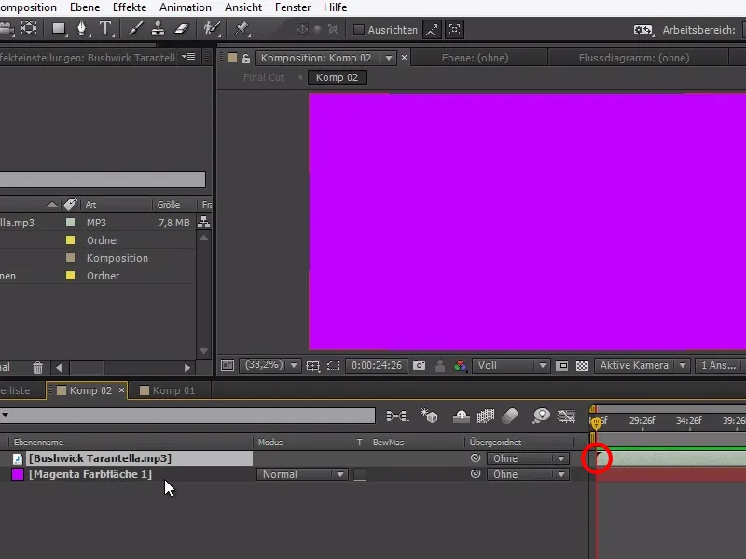746x559 pixels.
Task: Select the Brush tool
Action: [136, 29]
